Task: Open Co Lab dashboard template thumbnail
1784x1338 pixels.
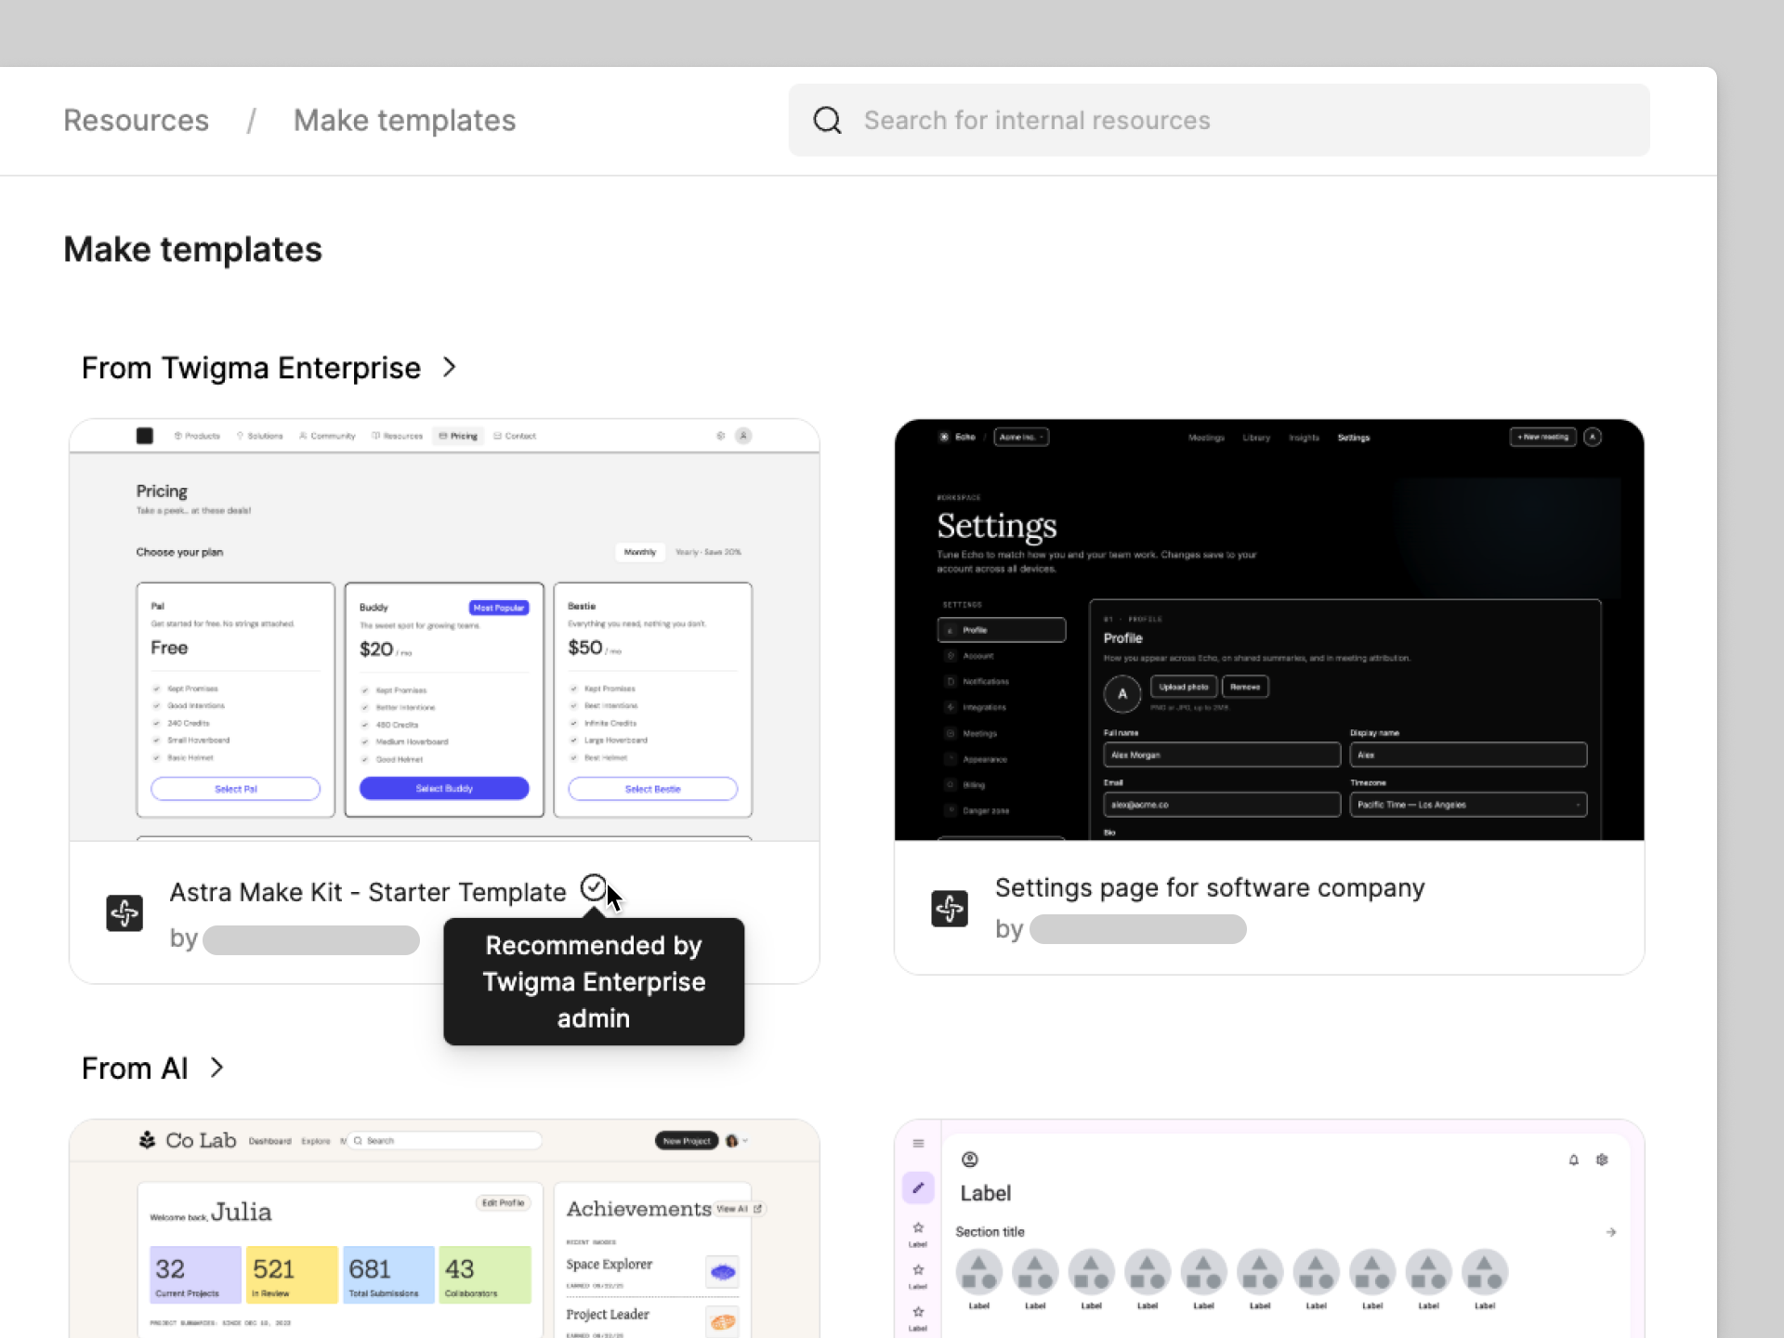Action: pyautogui.click(x=444, y=1228)
